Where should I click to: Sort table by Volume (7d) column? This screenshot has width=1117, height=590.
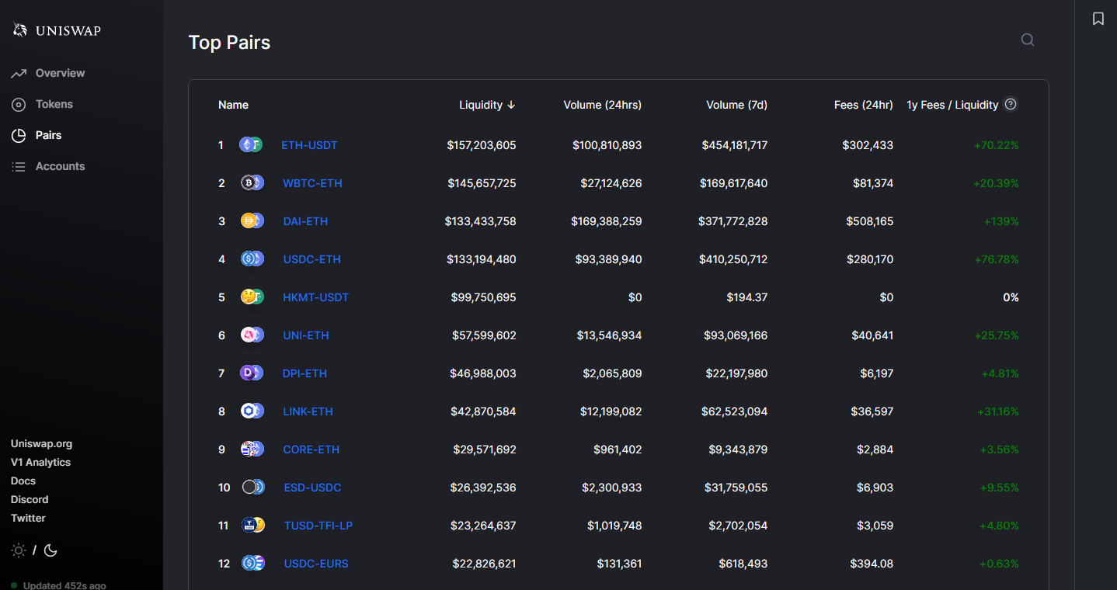pos(736,105)
